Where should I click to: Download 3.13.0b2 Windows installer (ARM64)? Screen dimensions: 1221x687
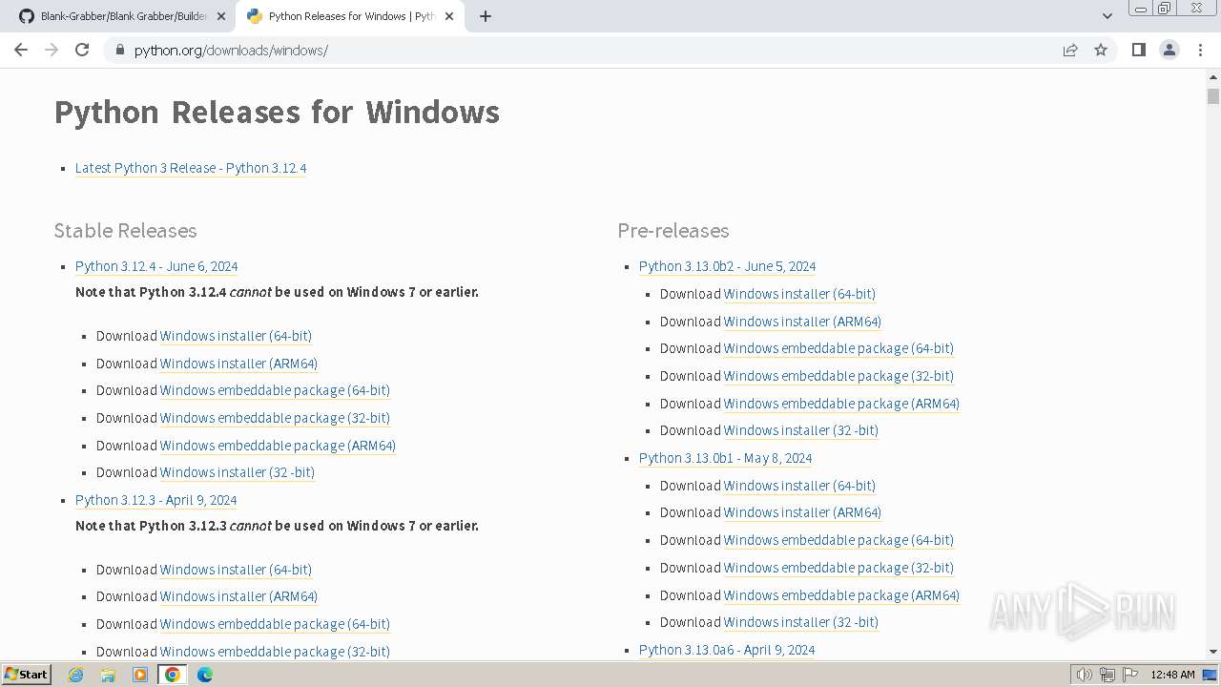coord(802,322)
